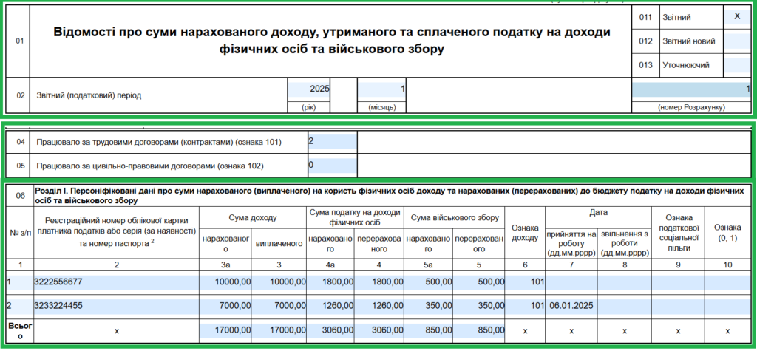Viewport: 757px width, 351px height.
Task: Click row 1 accrued income in column 3а
Action: click(x=225, y=282)
